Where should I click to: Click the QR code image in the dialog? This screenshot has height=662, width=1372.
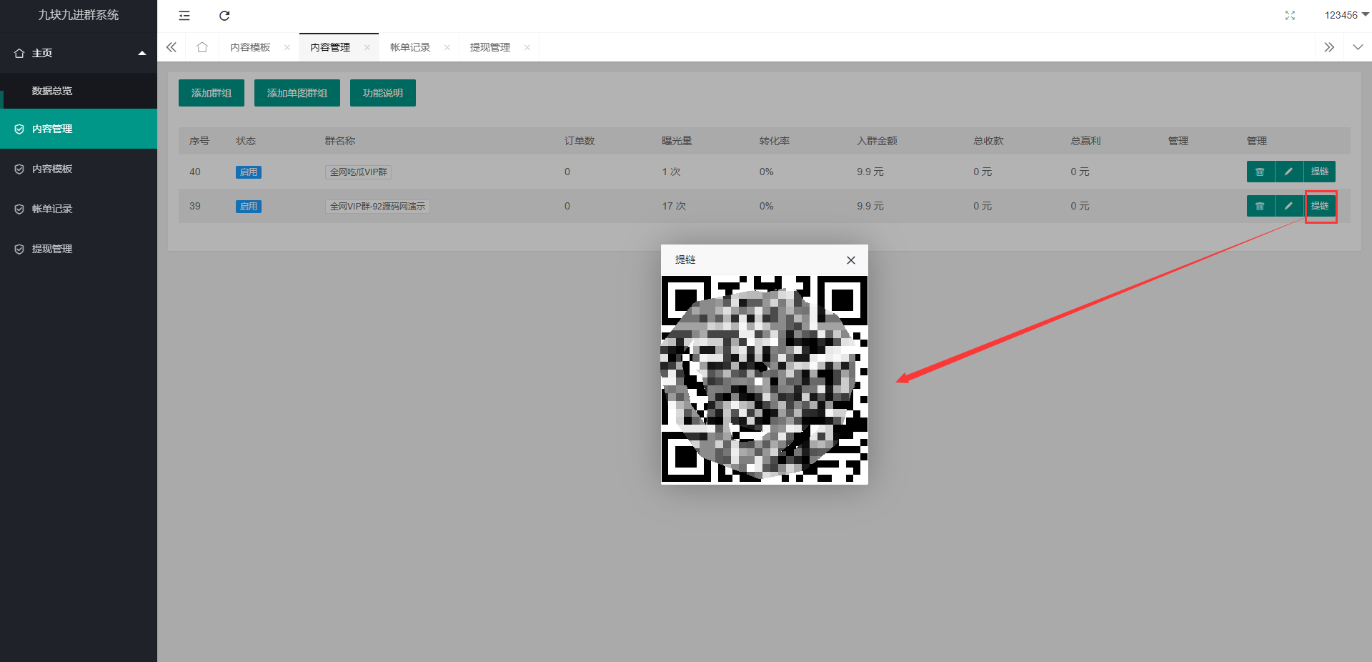765,380
